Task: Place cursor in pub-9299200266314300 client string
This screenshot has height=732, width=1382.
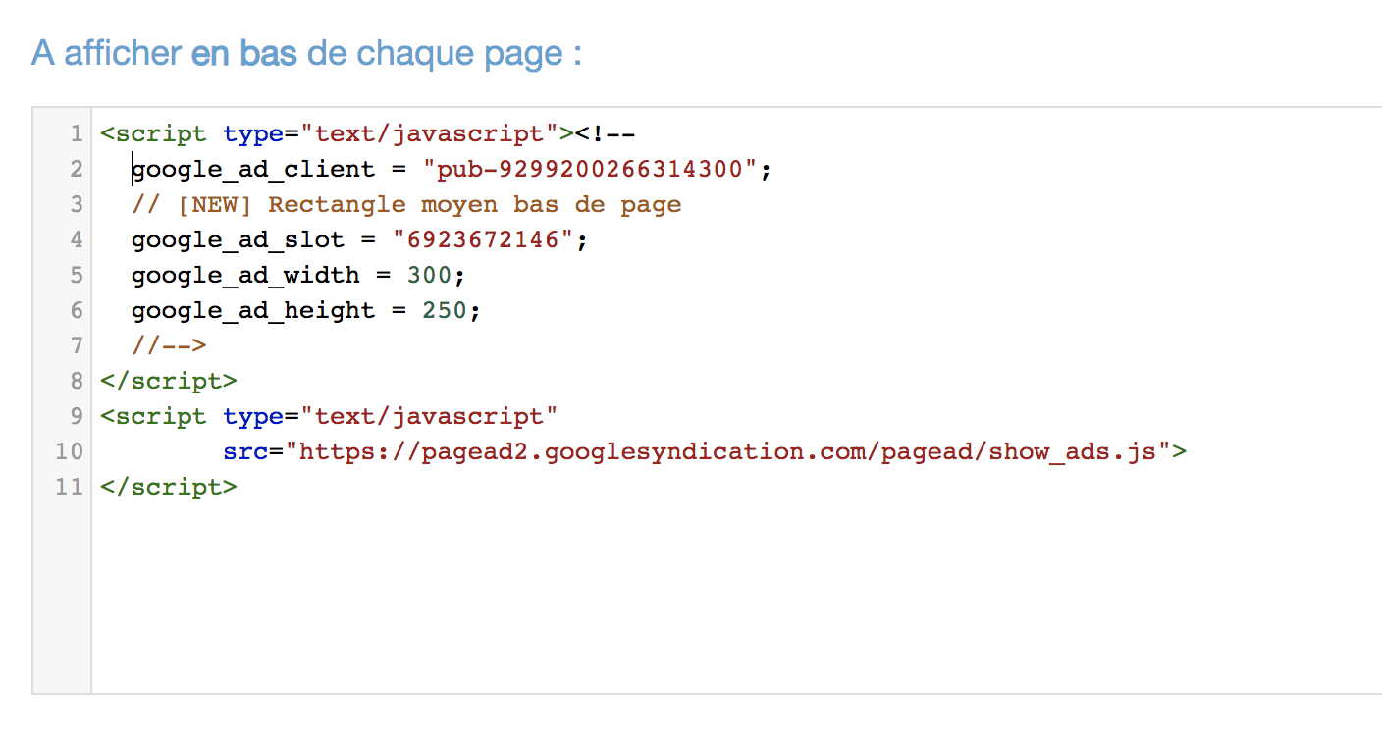Action: tap(590, 169)
